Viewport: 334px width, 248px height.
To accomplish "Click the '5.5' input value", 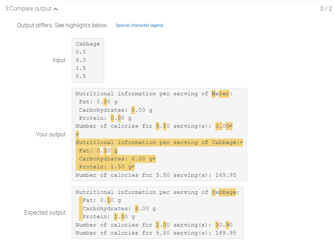I will coord(81,76).
